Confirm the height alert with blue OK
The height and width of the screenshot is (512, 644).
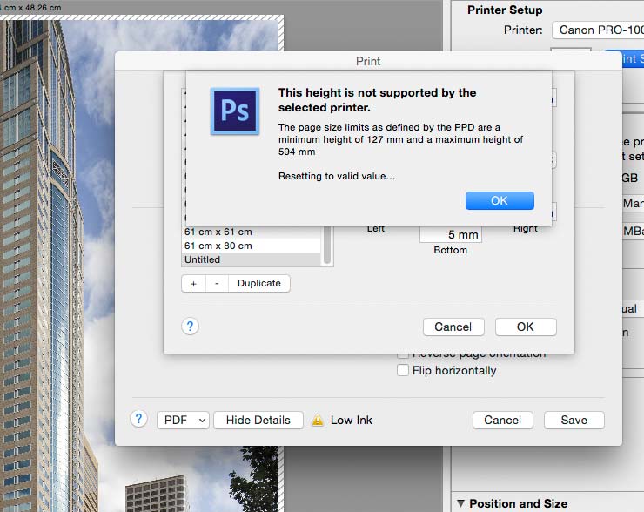[500, 200]
